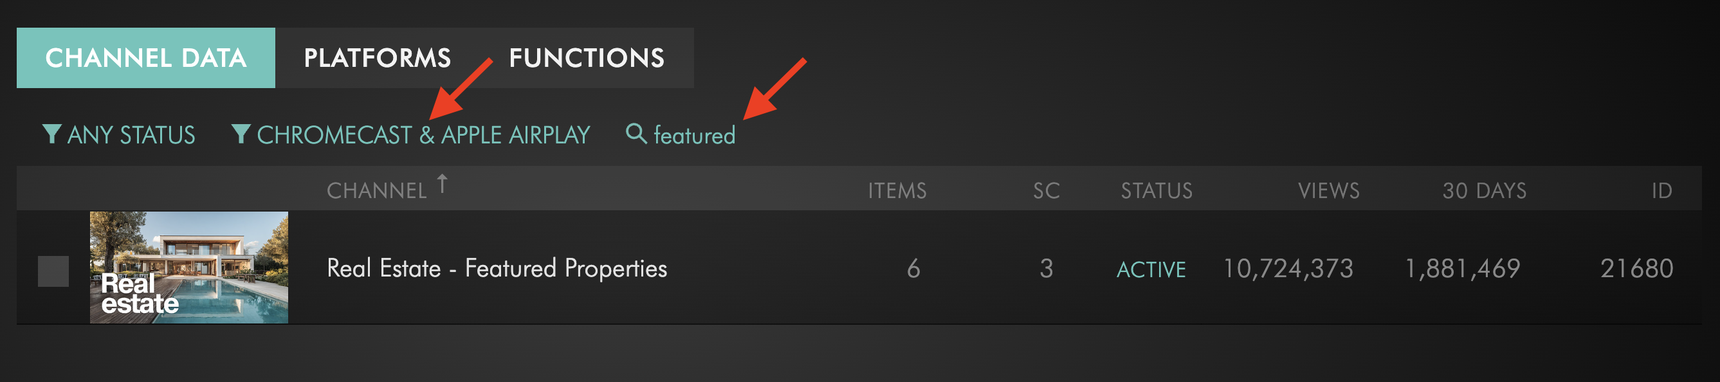
Task: Sort by the ITEMS column header
Action: [x=897, y=190]
